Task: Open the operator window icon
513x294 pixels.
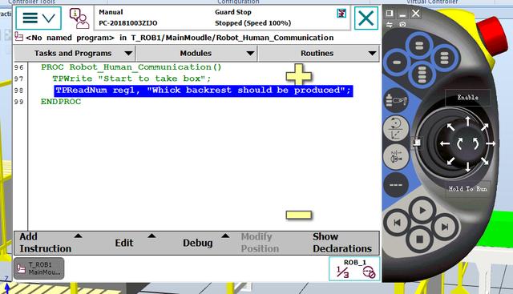Action: coord(79,18)
